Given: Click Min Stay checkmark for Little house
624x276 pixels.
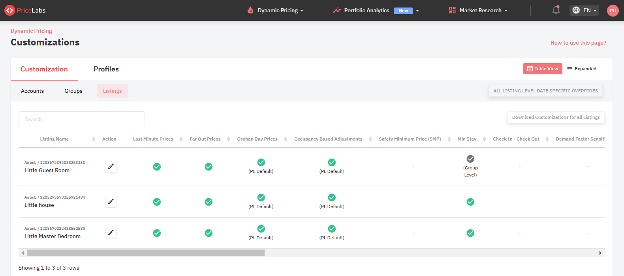Looking at the screenshot, I should point(470,202).
